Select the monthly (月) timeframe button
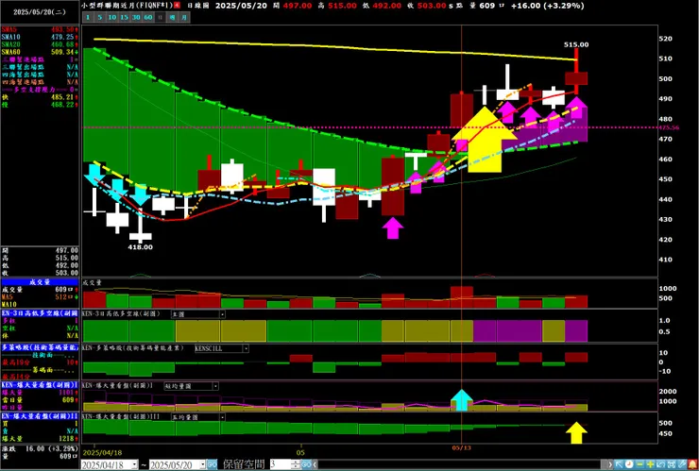Viewport: 699px width, 471px height. click(x=184, y=17)
